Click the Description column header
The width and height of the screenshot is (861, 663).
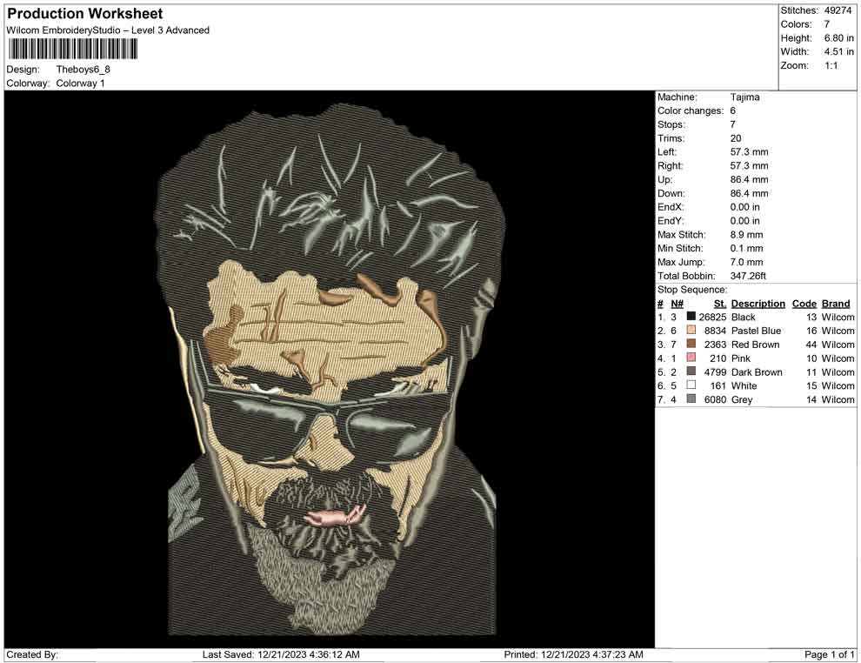[x=758, y=304]
